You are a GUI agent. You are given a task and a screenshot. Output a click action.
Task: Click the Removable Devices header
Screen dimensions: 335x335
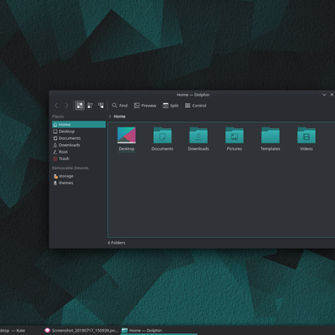coord(70,167)
